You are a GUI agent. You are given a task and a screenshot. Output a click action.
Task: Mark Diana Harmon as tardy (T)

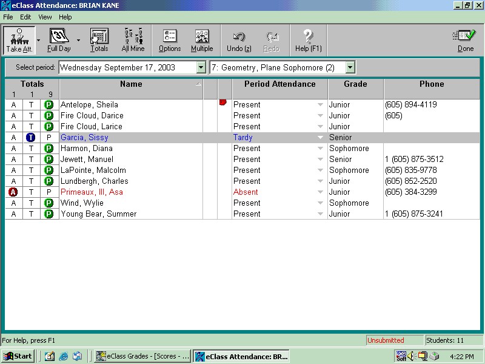pyautogui.click(x=31, y=149)
